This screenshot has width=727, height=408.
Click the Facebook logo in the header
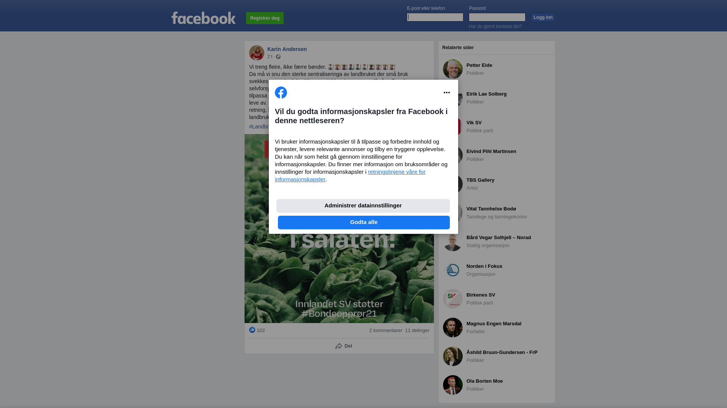203,18
